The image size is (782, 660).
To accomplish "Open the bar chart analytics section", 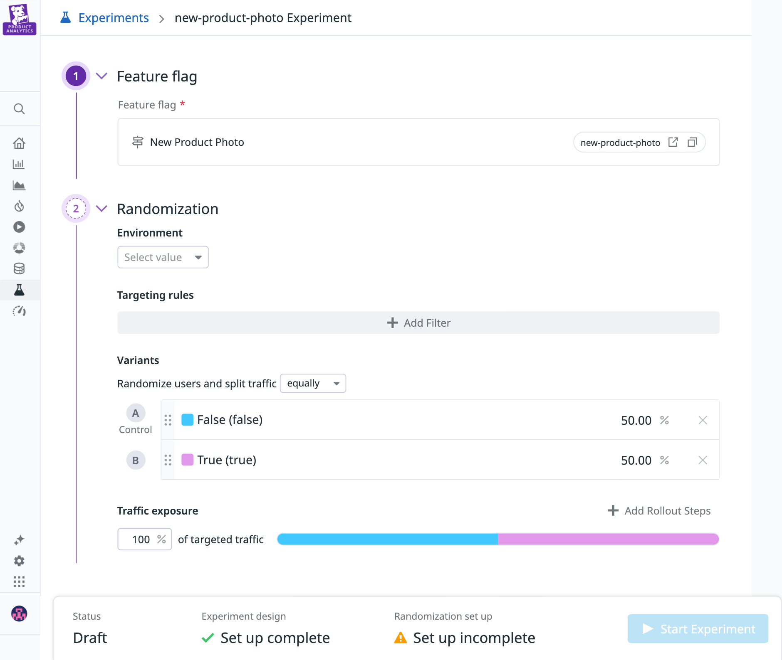I will point(19,164).
